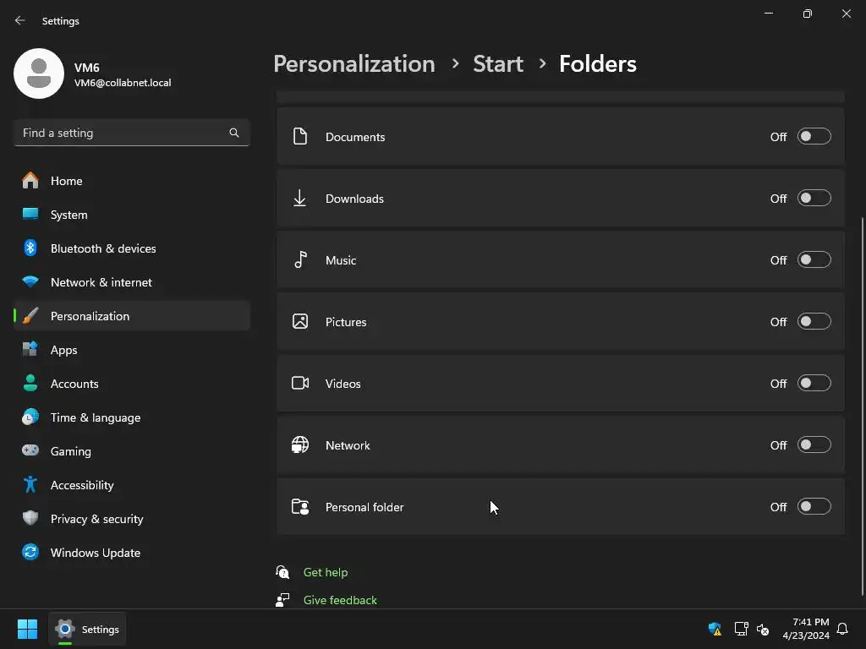Click the Find a setting field
The width and height of the screenshot is (866, 649).
[x=123, y=133]
